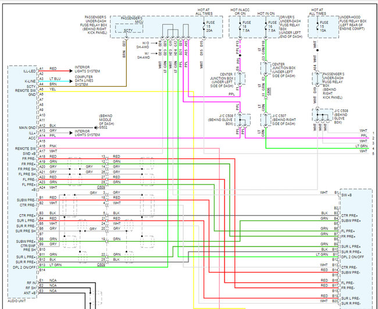
Task: Select the PASSENGER'S MICU title
Action: [132, 20]
